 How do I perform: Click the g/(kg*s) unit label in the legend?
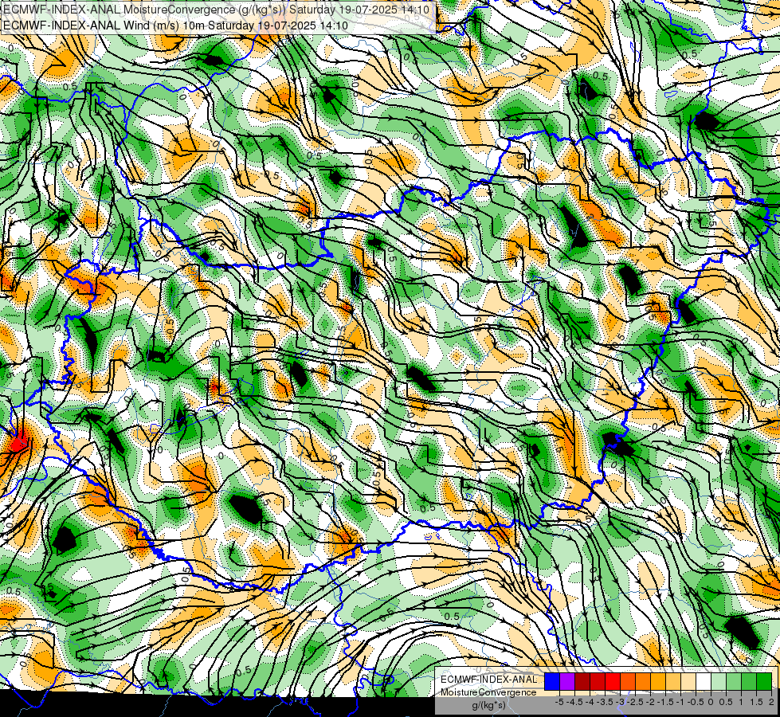click(488, 706)
